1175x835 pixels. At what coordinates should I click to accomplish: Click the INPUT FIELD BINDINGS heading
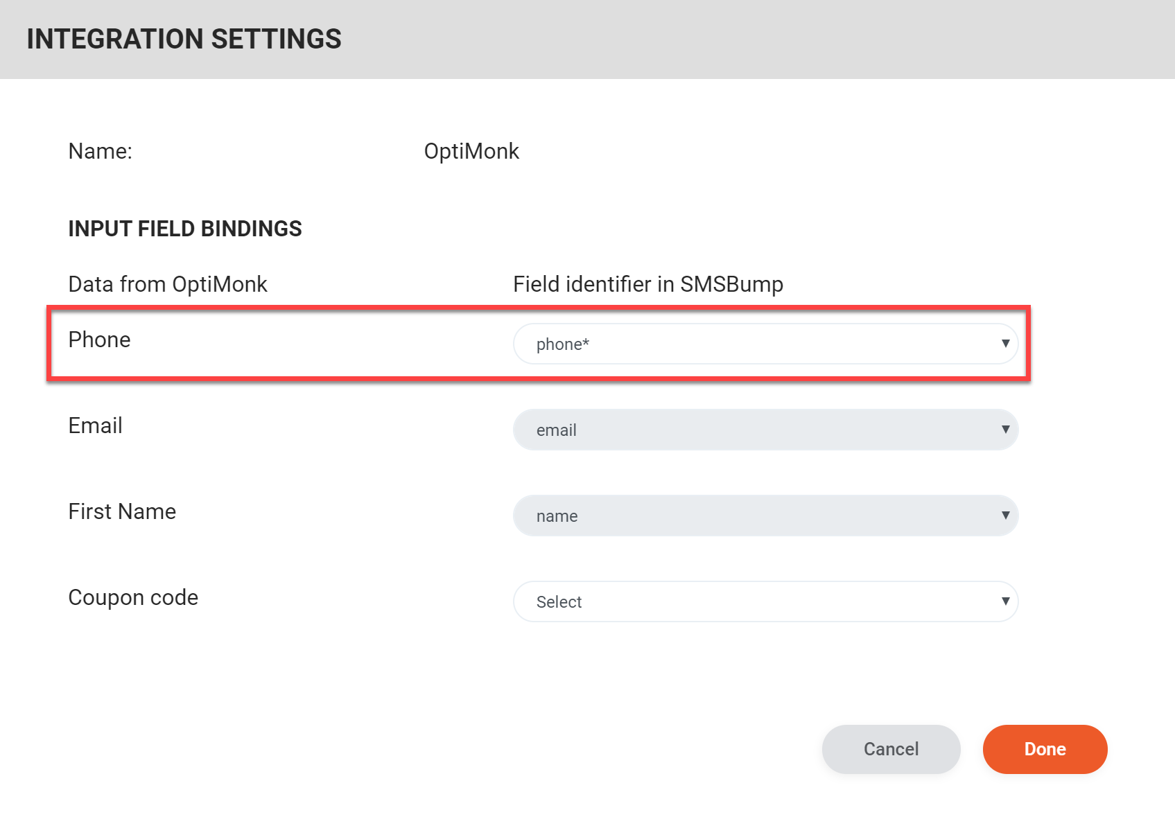[185, 229]
